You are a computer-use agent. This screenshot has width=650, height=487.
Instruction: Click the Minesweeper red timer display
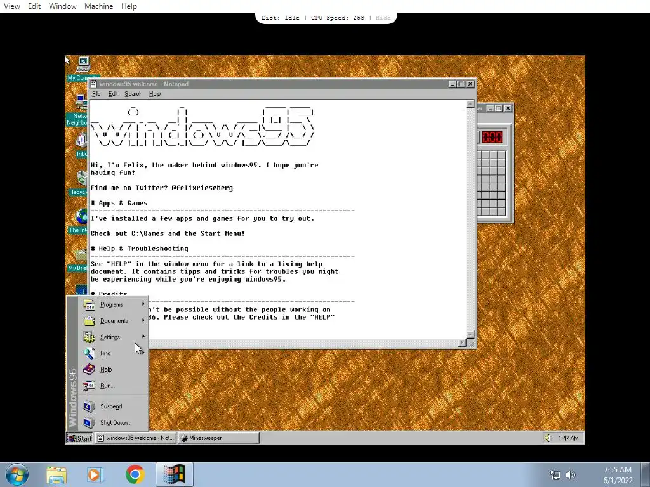pos(492,137)
